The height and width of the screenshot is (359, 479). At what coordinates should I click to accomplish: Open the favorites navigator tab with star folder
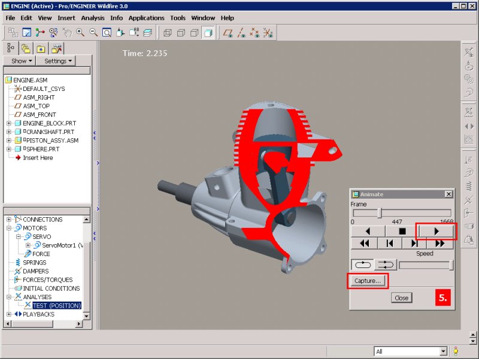click(x=41, y=49)
